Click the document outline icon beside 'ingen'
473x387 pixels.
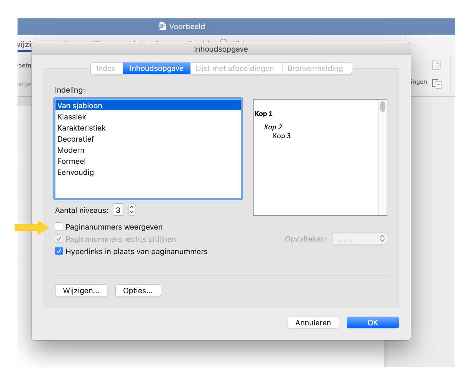(436, 84)
